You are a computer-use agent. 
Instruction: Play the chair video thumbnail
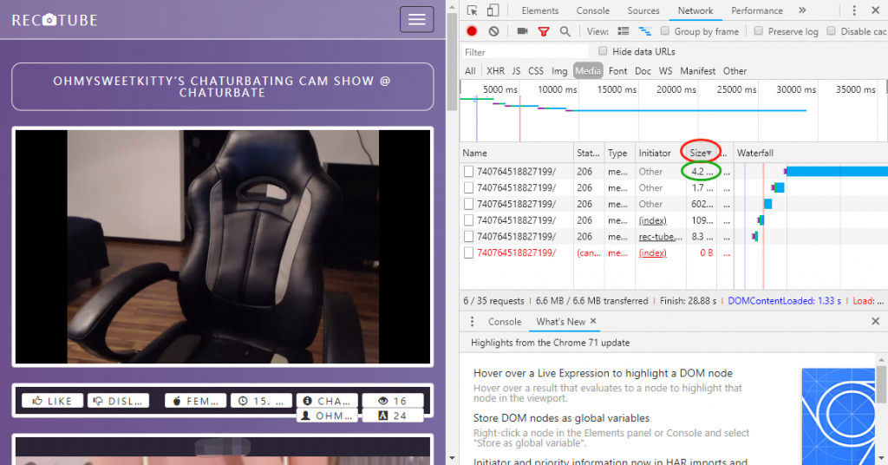click(x=223, y=246)
